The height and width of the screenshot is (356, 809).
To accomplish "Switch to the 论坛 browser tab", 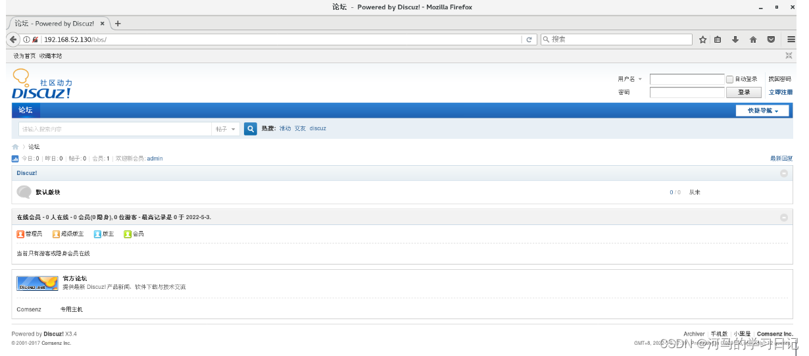I will [x=58, y=23].
